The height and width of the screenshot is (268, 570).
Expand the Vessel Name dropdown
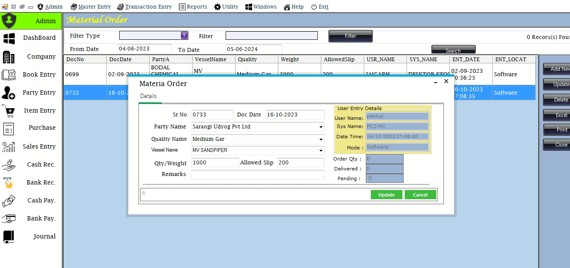(x=321, y=151)
